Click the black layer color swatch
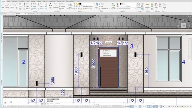The height and width of the screenshot is (108, 192). point(80,4)
